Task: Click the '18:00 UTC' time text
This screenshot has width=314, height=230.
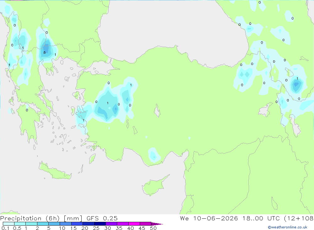Action: [261, 218]
